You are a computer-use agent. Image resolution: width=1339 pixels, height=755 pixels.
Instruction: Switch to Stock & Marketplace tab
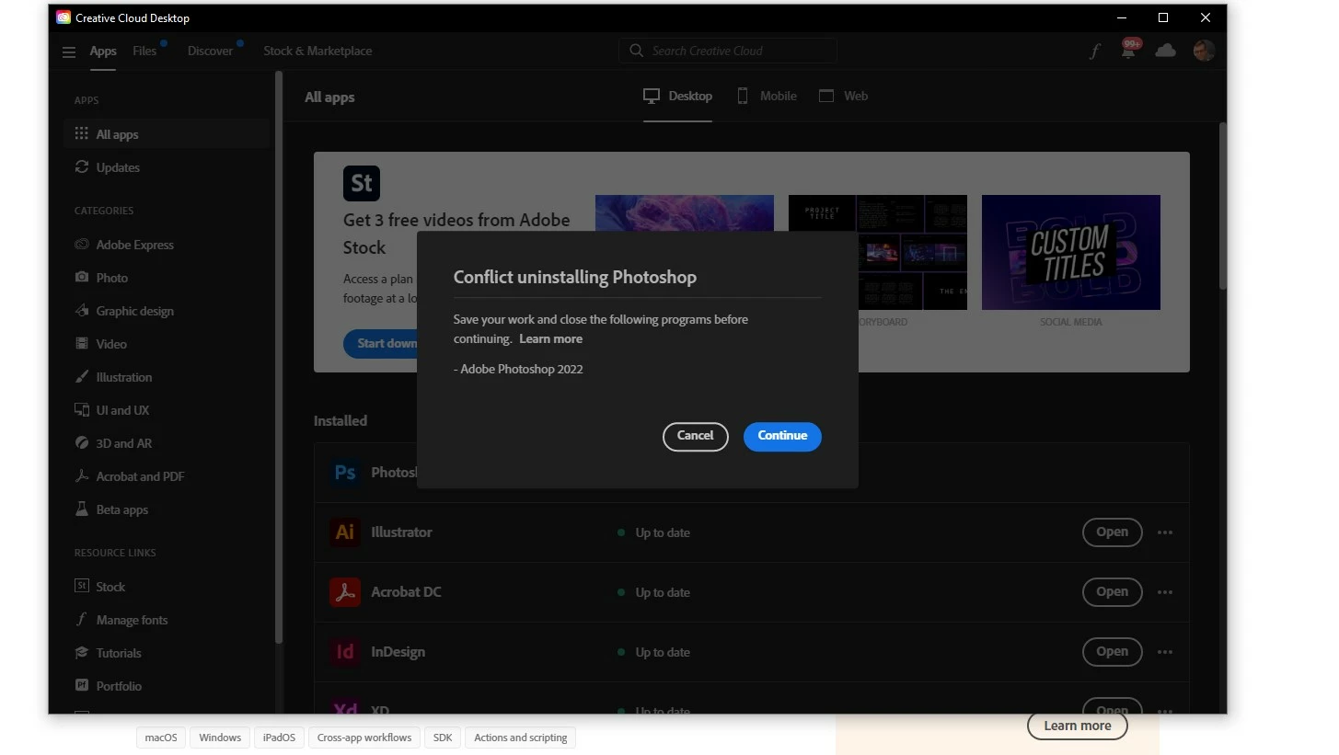pos(317,51)
